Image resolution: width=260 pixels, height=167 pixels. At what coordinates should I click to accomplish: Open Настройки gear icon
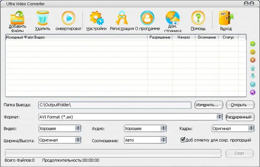click(97, 18)
